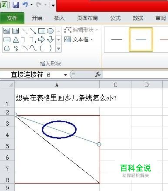Open the 页面布局 tab
168x191 pixels.
[x=87, y=18]
